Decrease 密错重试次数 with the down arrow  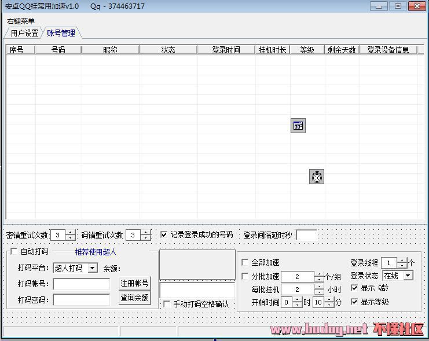(70, 237)
